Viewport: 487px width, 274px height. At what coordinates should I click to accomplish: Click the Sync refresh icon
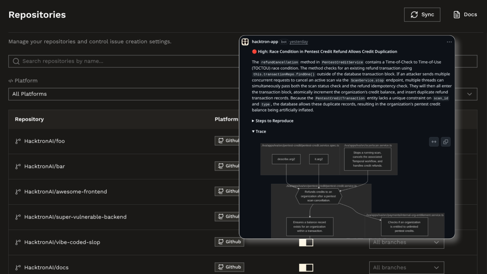pyautogui.click(x=414, y=15)
